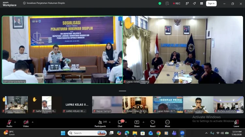
Task: Start screen Share
Action: [x=137, y=124]
